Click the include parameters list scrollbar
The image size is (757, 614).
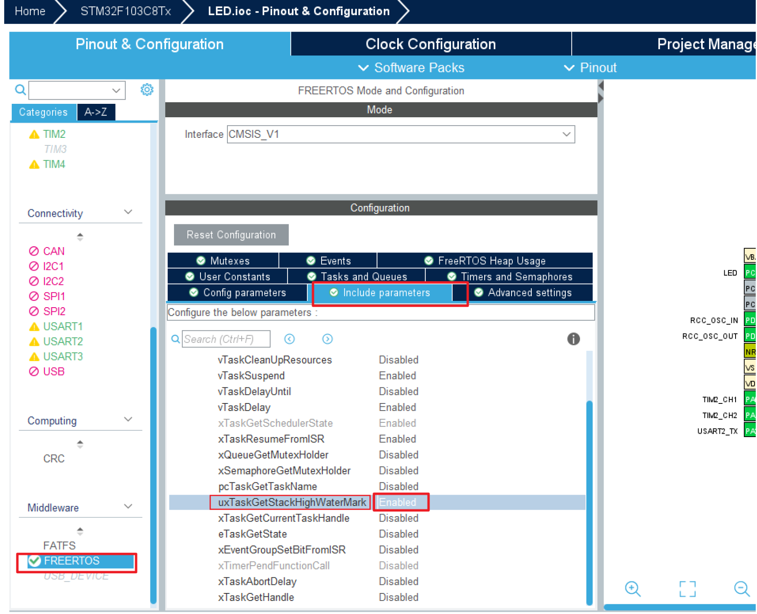(589, 502)
